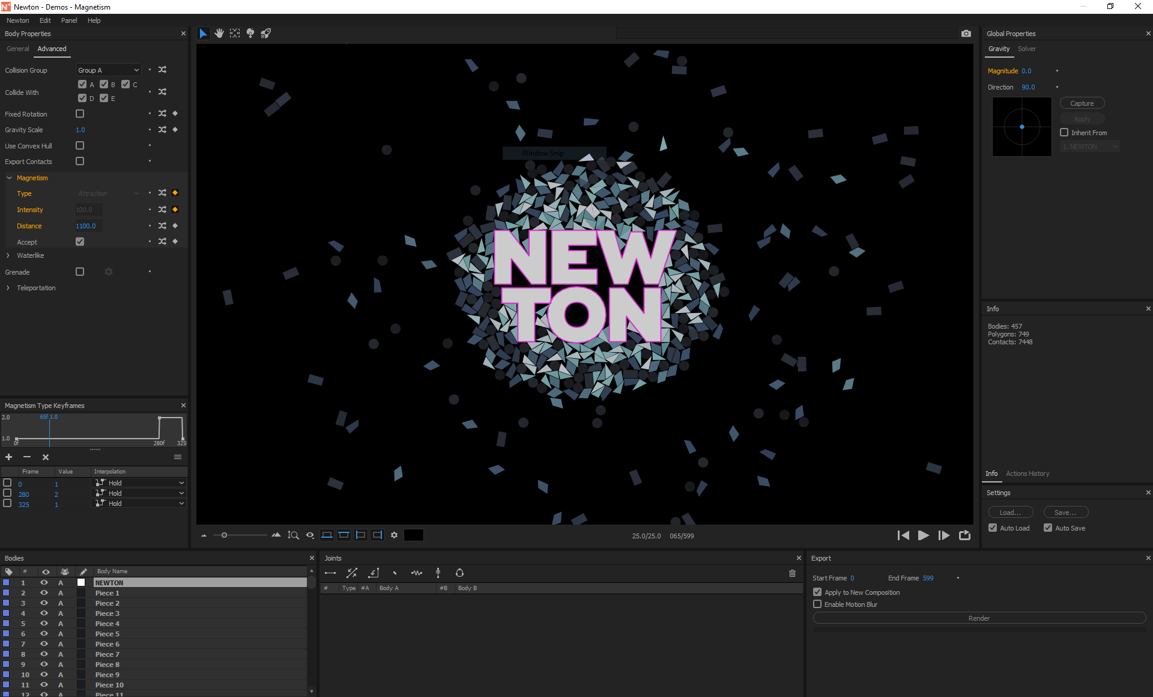The image size is (1153, 697).
Task: Open the keyframes panel hamburger menu
Action: point(178,457)
